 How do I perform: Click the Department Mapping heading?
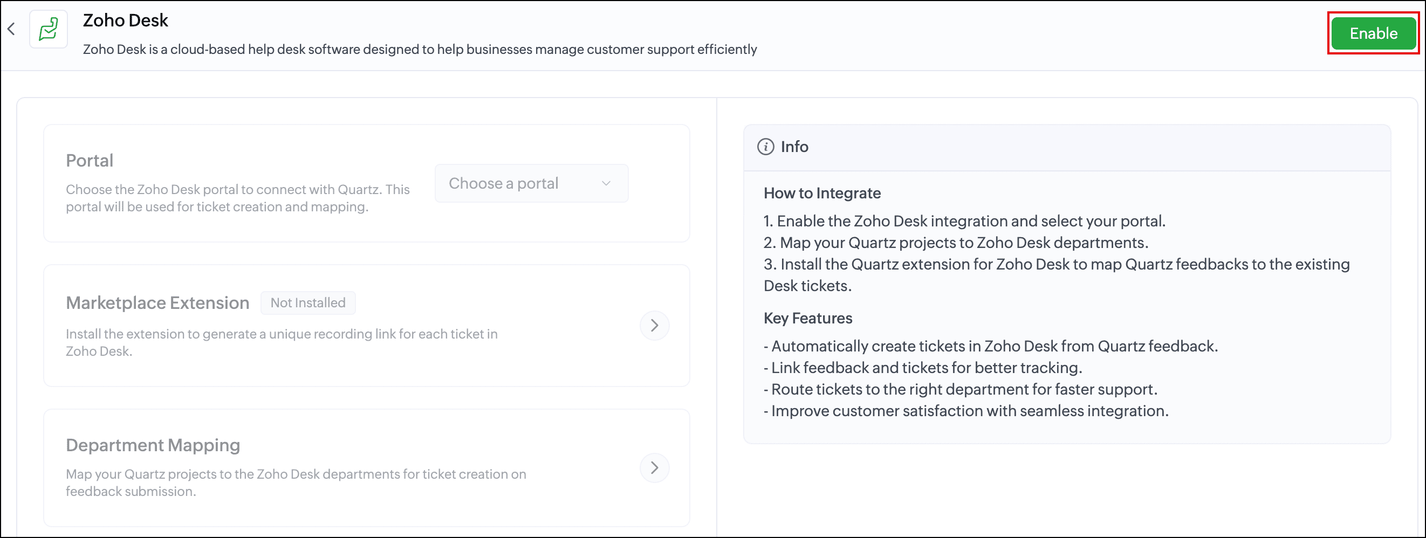click(153, 445)
